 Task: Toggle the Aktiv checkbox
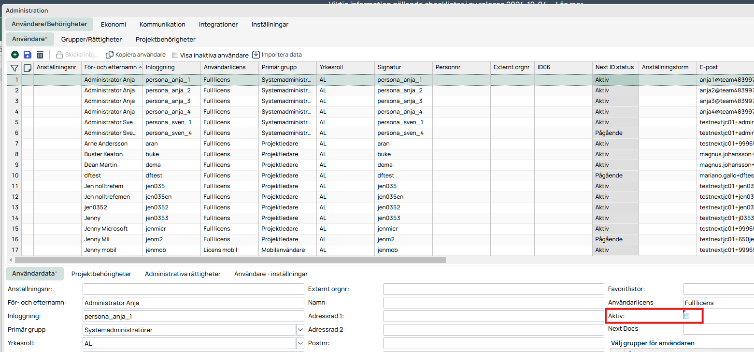pyautogui.click(x=686, y=316)
